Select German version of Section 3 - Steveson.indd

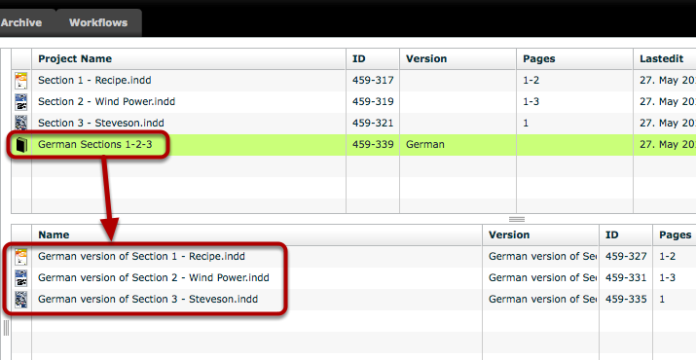tap(353, 299)
